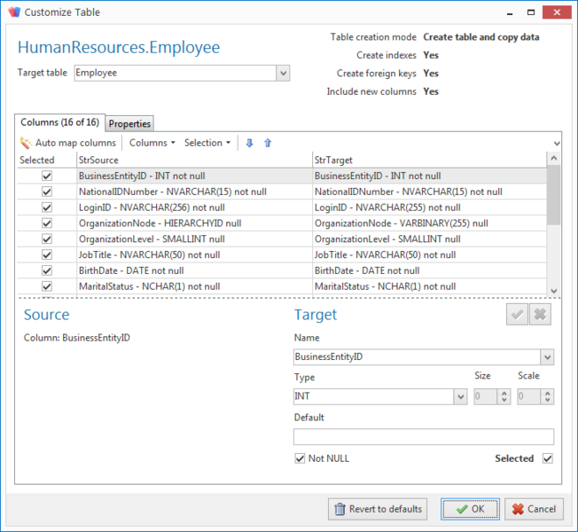Select target cell 'OrganizationNode - VARBINARY(255) null'

point(429,223)
